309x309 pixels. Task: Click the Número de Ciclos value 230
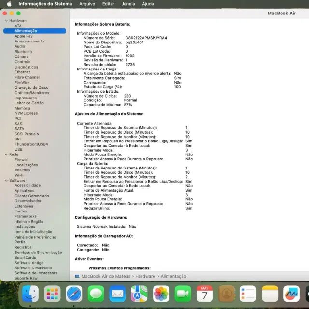click(127, 96)
